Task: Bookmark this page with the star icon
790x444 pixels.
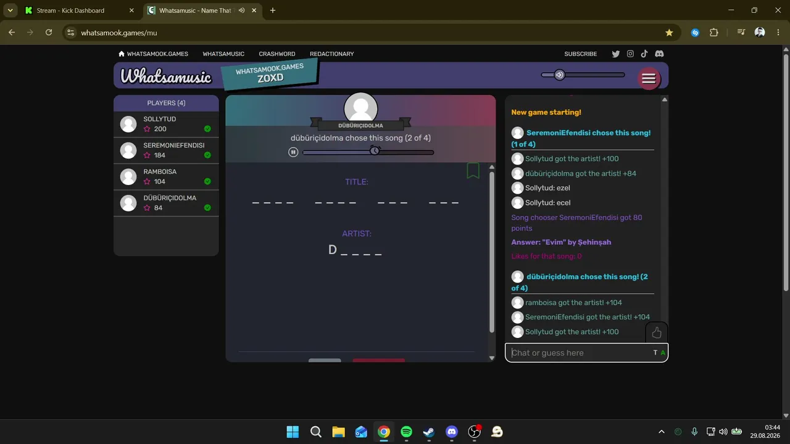Action: (x=669, y=33)
